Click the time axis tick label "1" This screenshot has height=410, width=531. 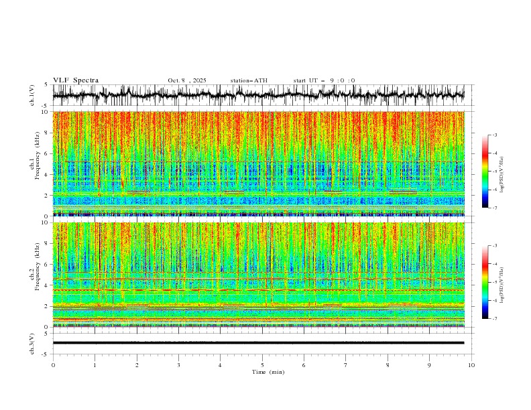95,365
